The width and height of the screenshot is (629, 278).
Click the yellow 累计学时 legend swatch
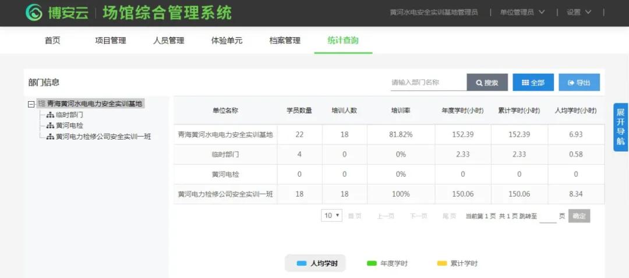pyautogui.click(x=441, y=263)
